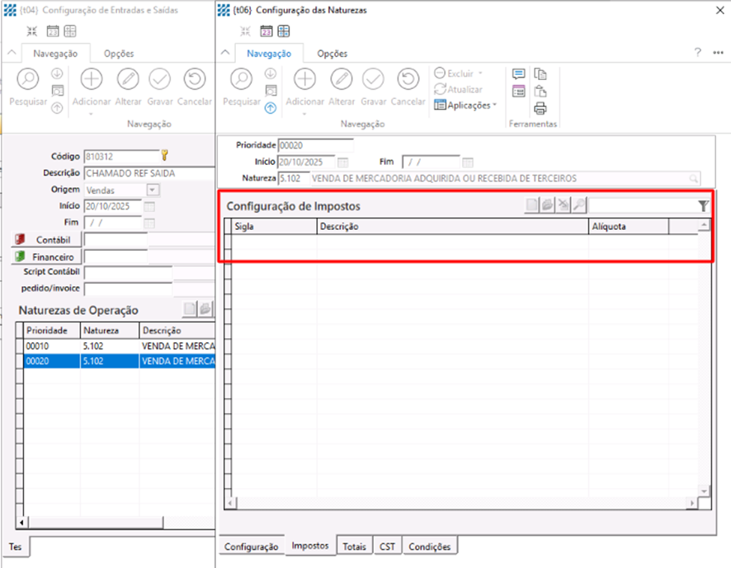Click the speech bubble comment icon in Ferramentas

point(519,74)
